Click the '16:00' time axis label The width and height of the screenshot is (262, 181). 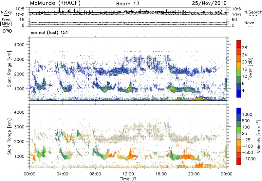pos(161,174)
